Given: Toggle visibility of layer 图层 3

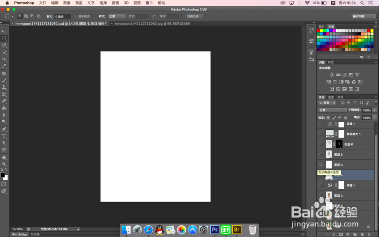Looking at the screenshot, I should (x=321, y=164).
